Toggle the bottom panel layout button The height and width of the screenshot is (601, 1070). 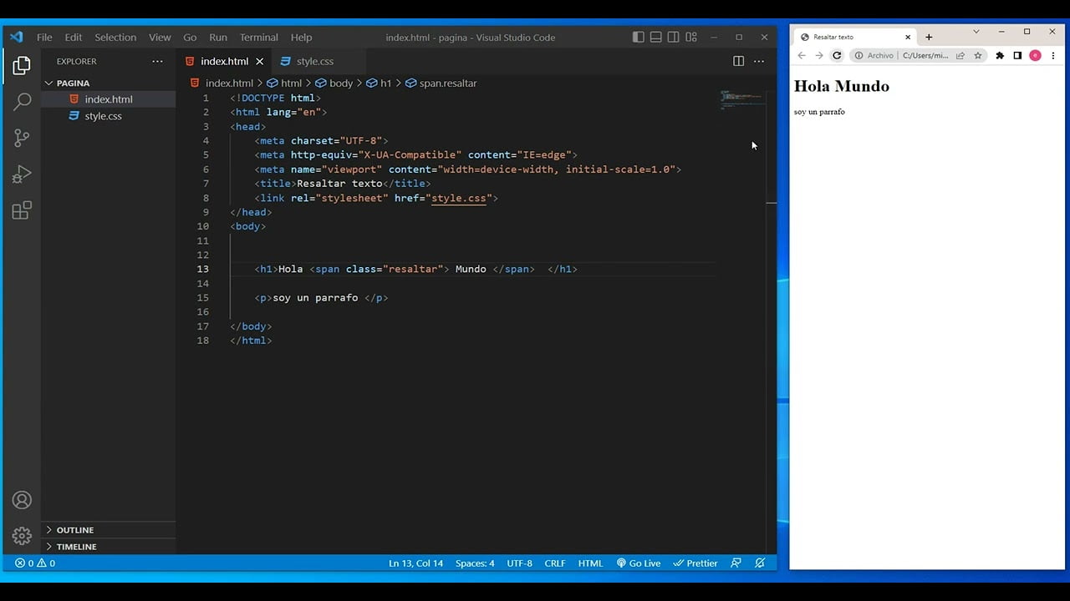656,38
